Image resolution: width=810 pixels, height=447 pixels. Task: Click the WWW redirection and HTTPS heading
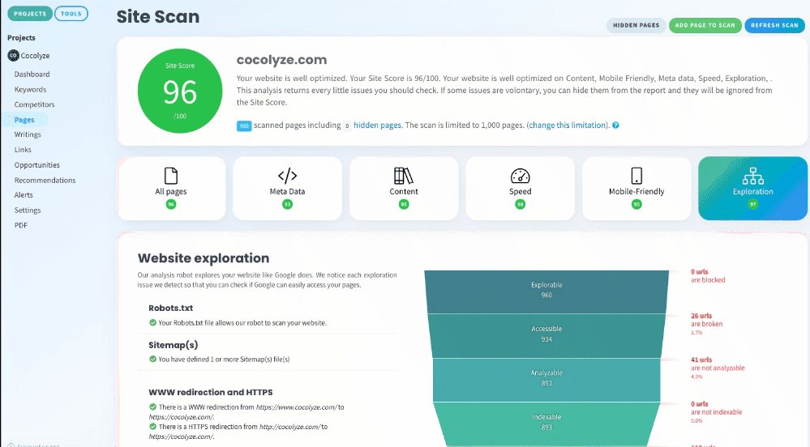pyautogui.click(x=210, y=392)
